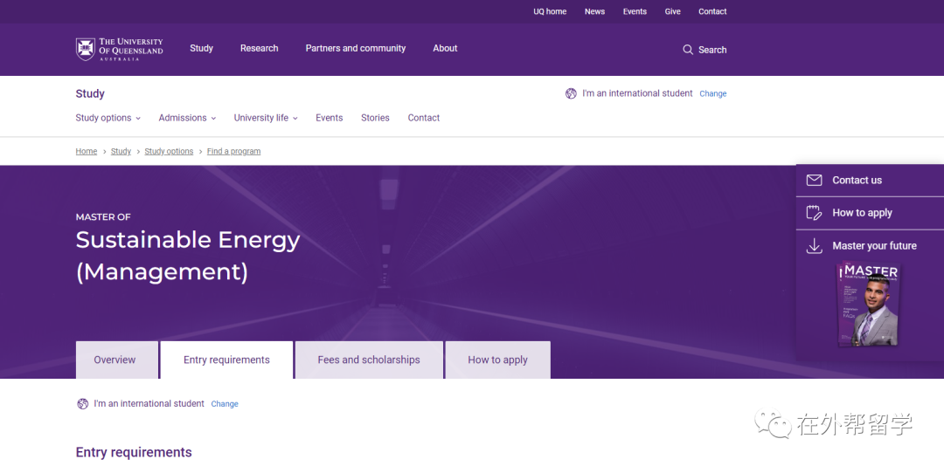Switch to the How to apply tab

pos(498,360)
